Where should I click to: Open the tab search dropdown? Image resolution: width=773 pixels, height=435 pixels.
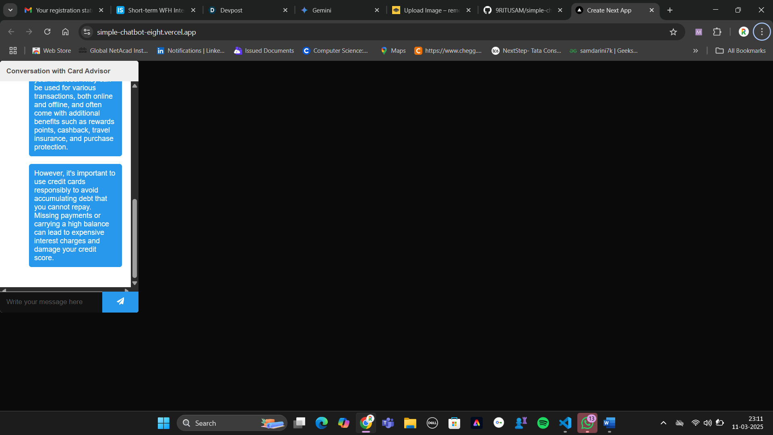click(x=10, y=10)
